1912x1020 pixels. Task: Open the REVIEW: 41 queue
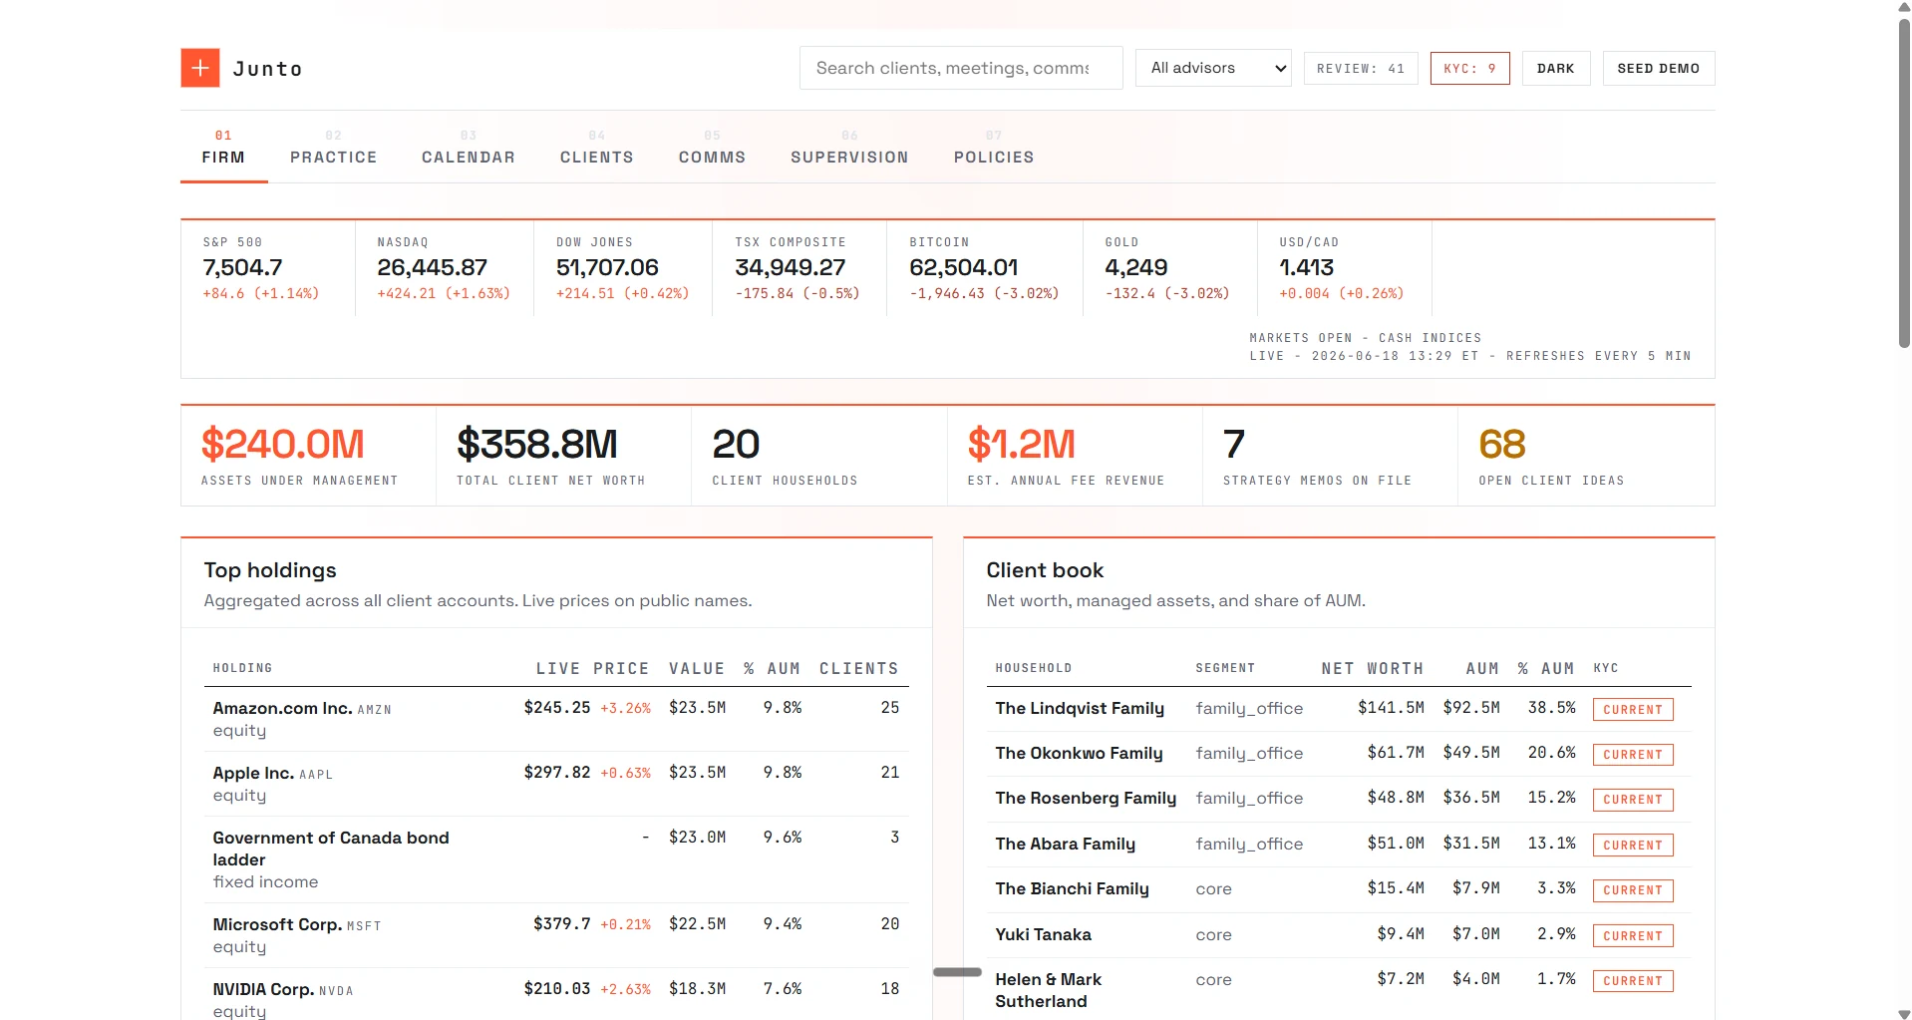[x=1361, y=68]
